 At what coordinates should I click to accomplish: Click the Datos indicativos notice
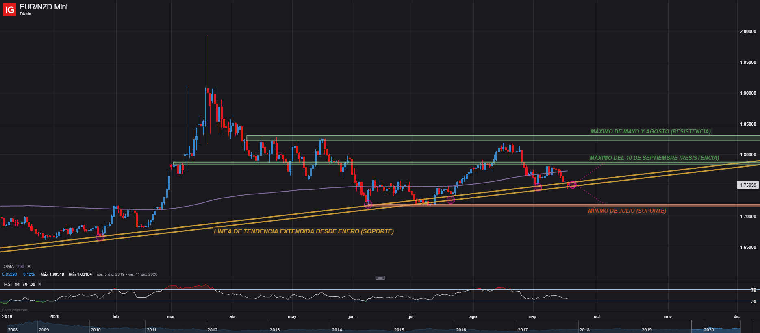click(14, 310)
